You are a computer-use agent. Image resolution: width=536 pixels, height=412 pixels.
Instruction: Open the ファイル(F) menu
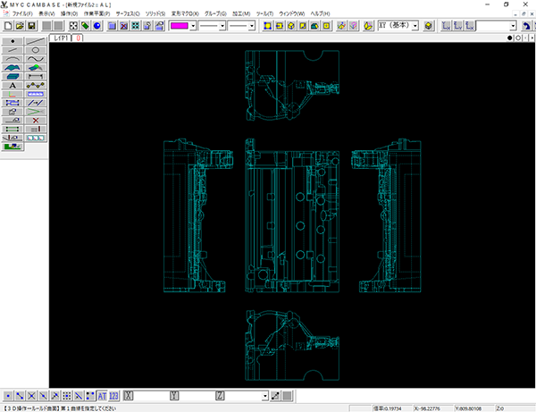point(22,13)
